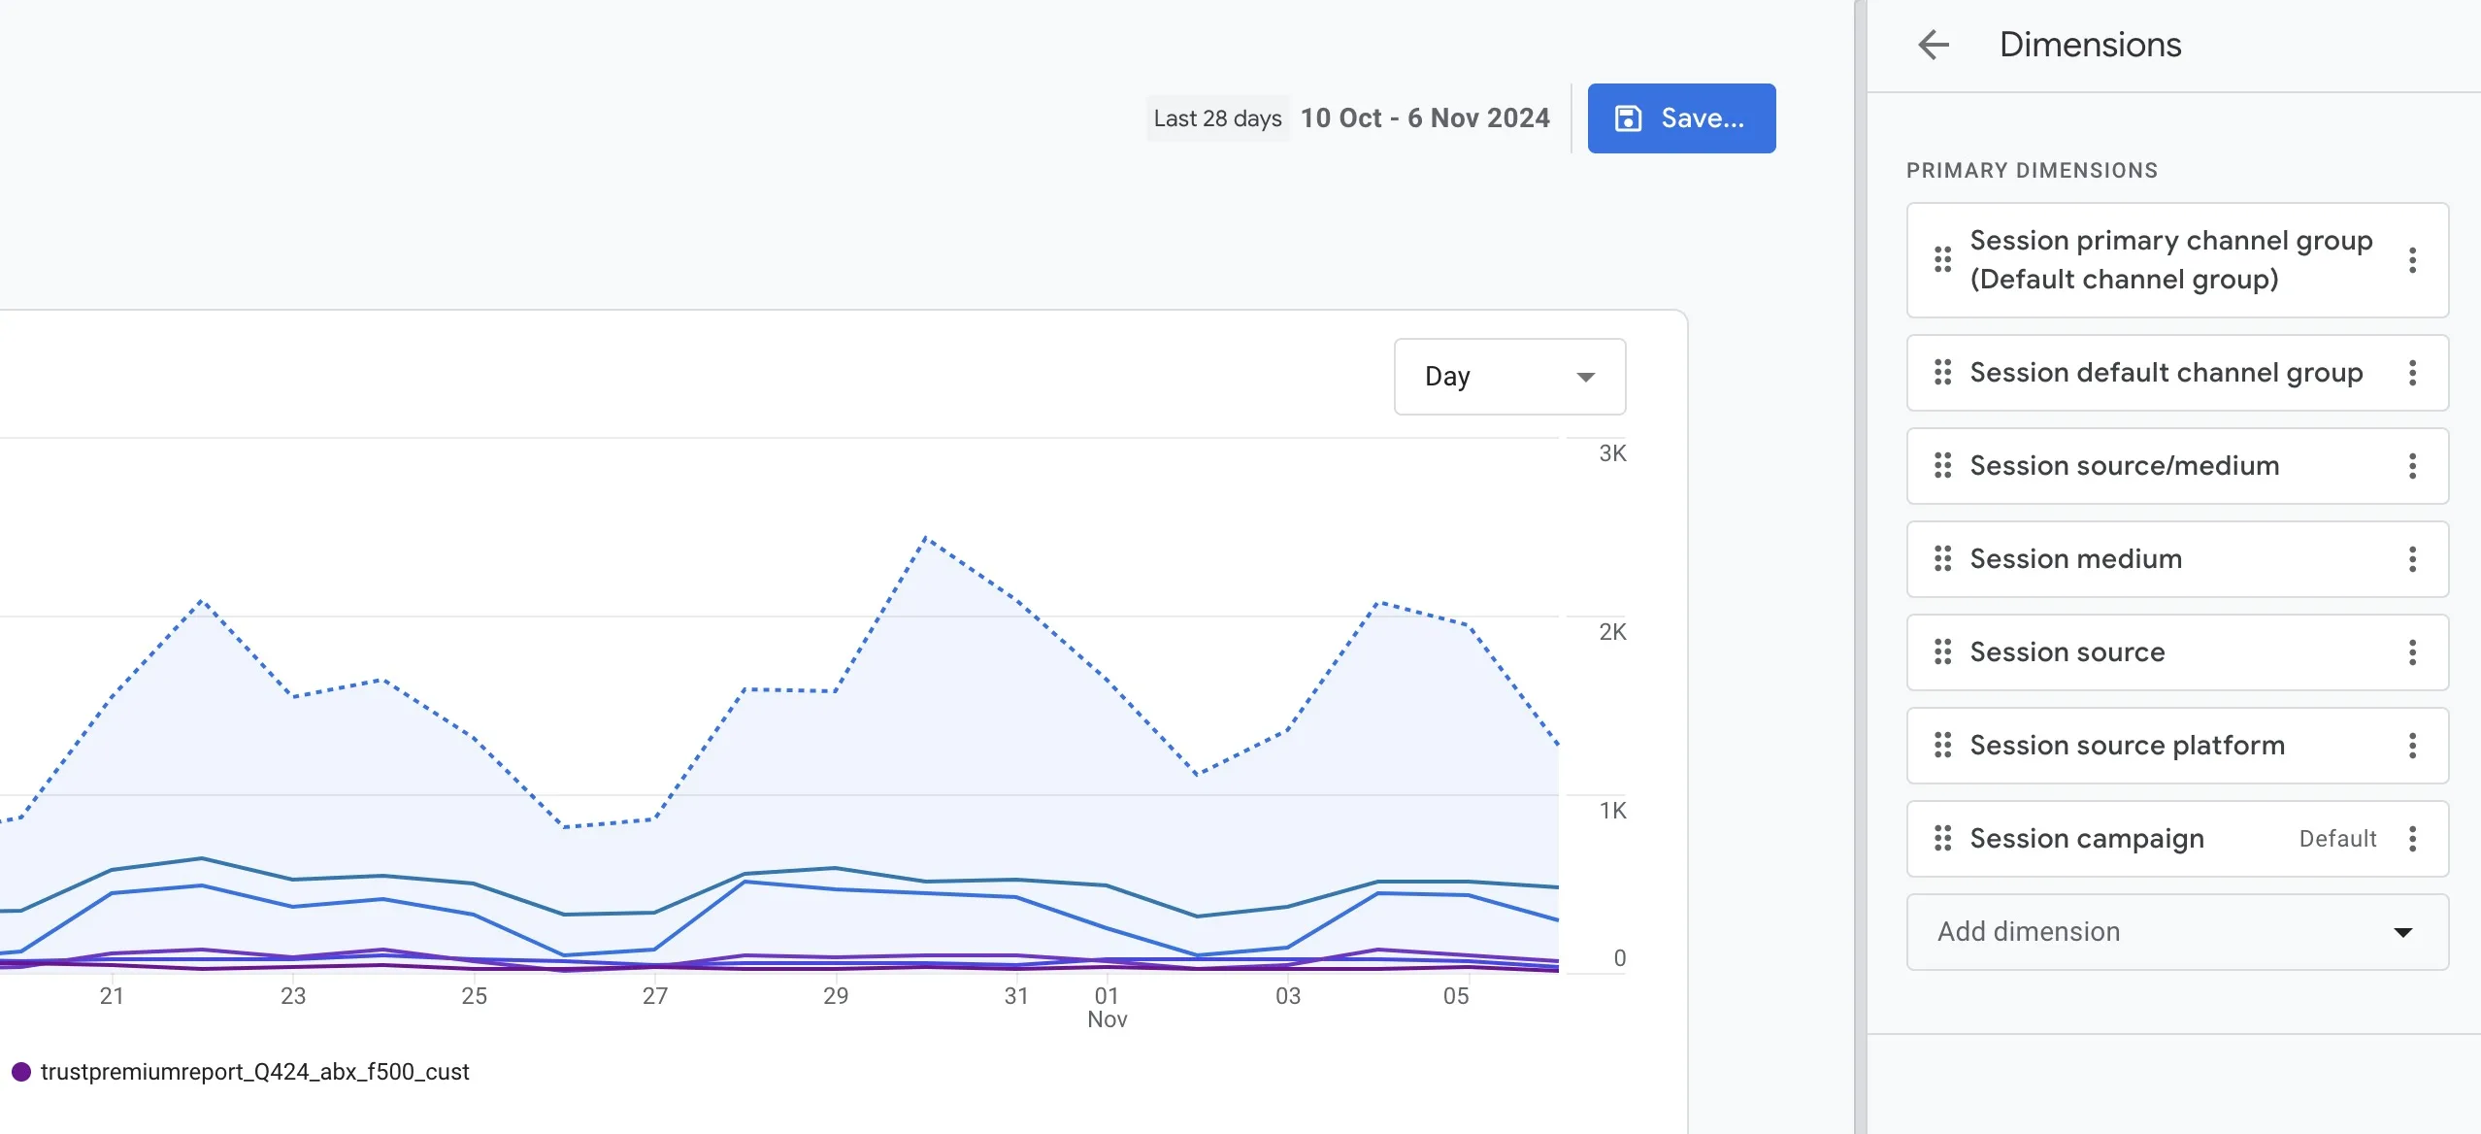Click drag handle of Session primary channel group
This screenshot has width=2481, height=1134.
pyautogui.click(x=1942, y=260)
